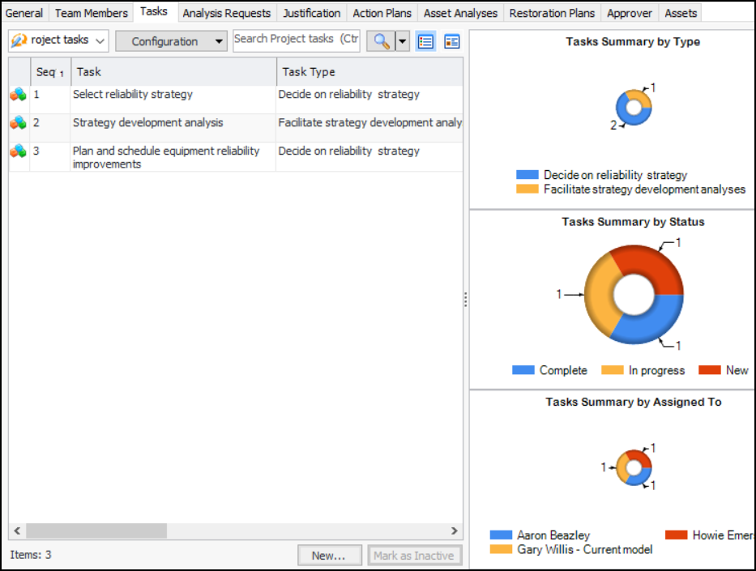Screen dimensions: 756x571
Task: Click icon of Select reliability strategy row
Action: coord(19,95)
